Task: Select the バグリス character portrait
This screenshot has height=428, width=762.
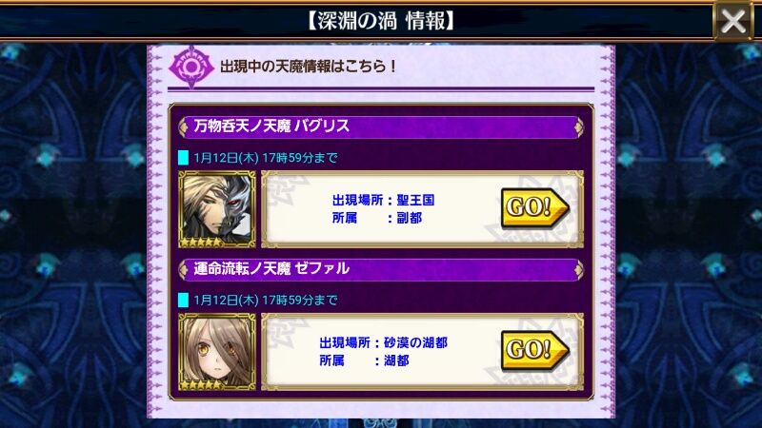Action: click(x=217, y=209)
